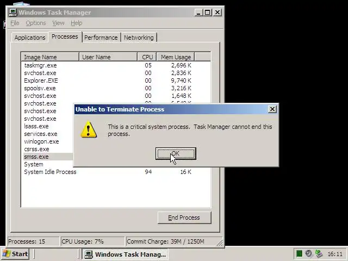Sort by the User Name column header
Viewport: 348px width, 261px height.
(108, 57)
